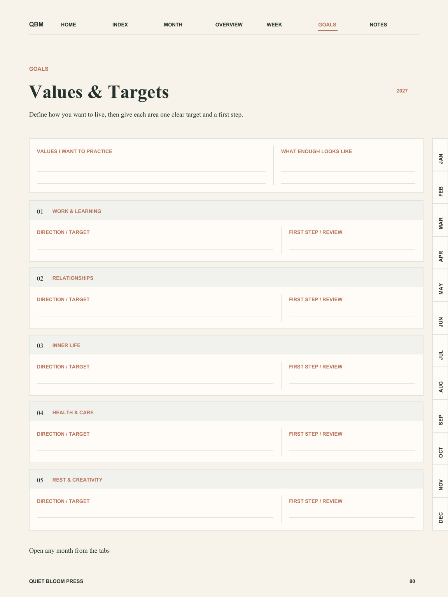Open the MONTH view tab
This screenshot has width=448, height=597.
173,24
